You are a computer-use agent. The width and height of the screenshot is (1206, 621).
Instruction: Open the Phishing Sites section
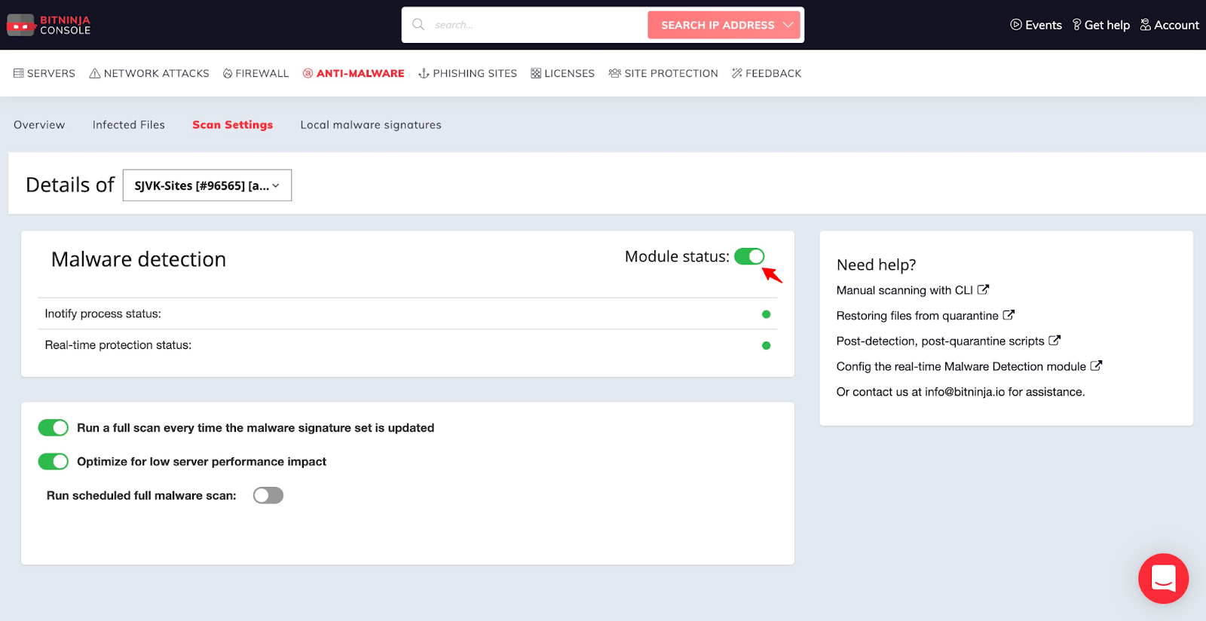[467, 73]
